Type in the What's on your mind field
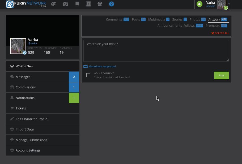 156,51
